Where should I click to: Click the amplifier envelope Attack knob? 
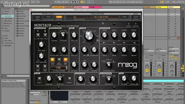[x=104, y=50]
